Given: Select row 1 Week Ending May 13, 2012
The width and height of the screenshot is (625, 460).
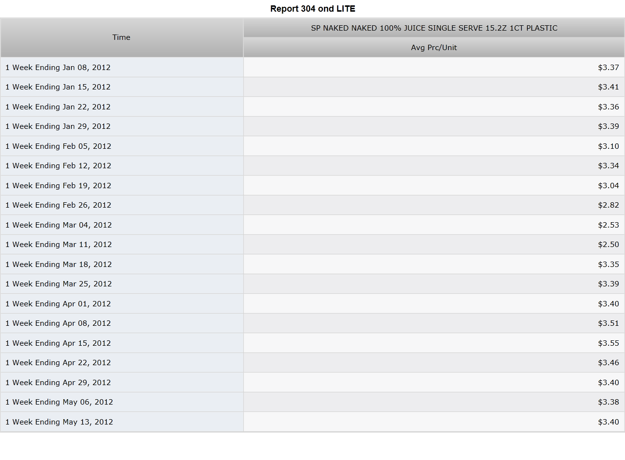Looking at the screenshot, I should pos(312,422).
